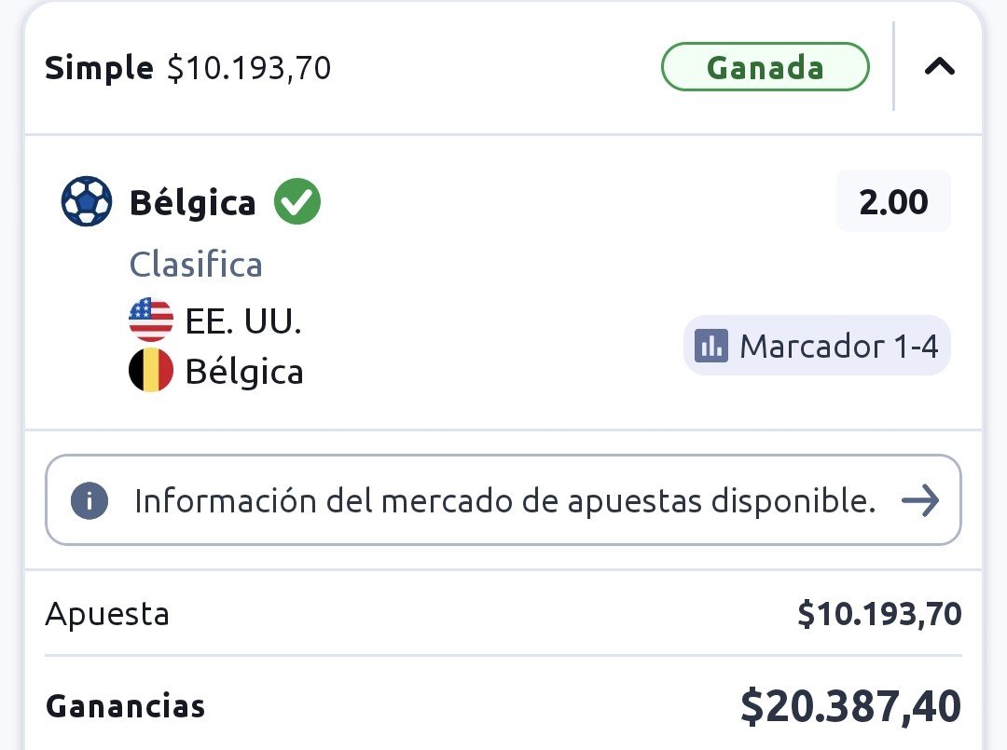Screen dimensions: 1007x750
Task: Click the Ganancias amount $20.387,40
Action: (x=851, y=706)
